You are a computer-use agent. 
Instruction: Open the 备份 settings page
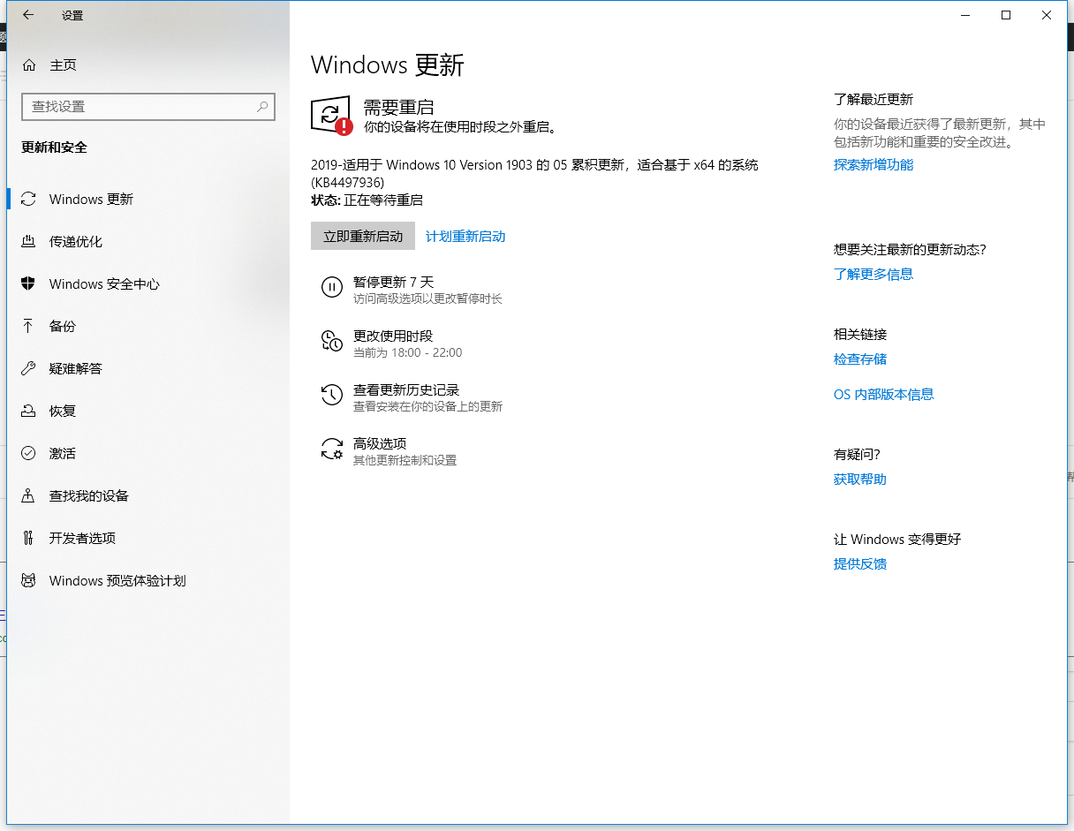pyautogui.click(x=148, y=327)
